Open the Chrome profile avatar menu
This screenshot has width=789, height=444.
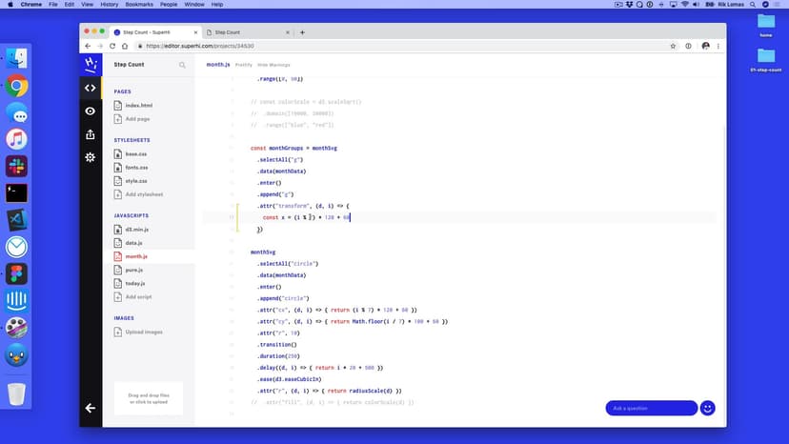tap(705, 46)
